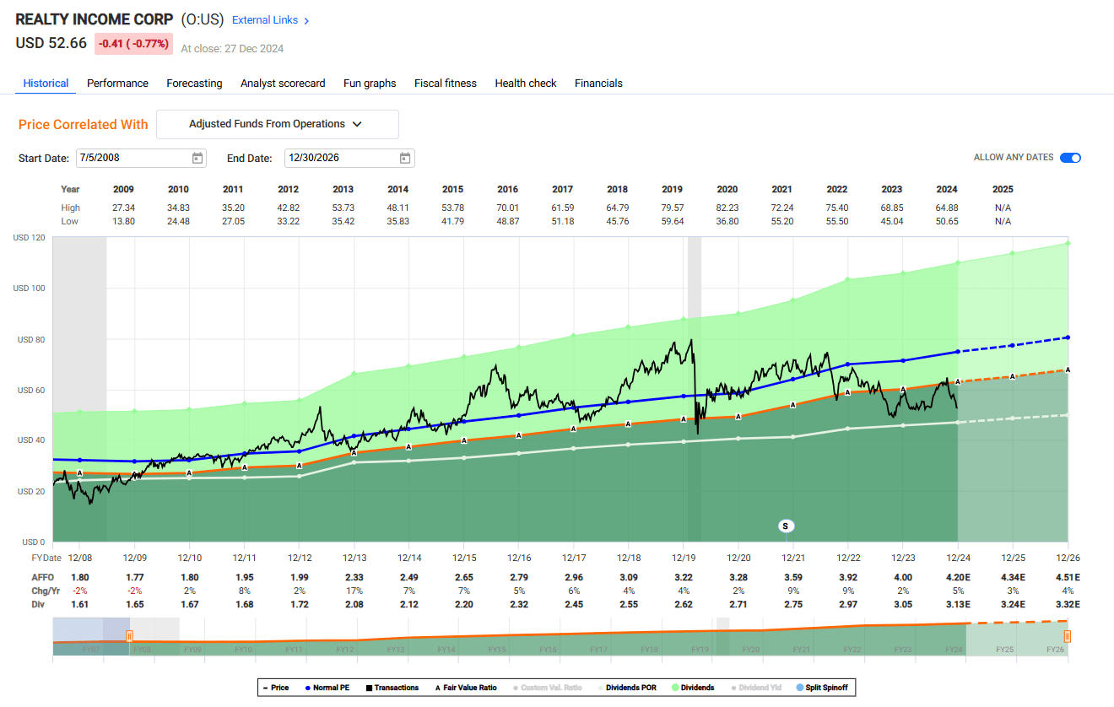
Task: Click the price change badge -0.41 (-0.77%)
Action: coord(133,44)
